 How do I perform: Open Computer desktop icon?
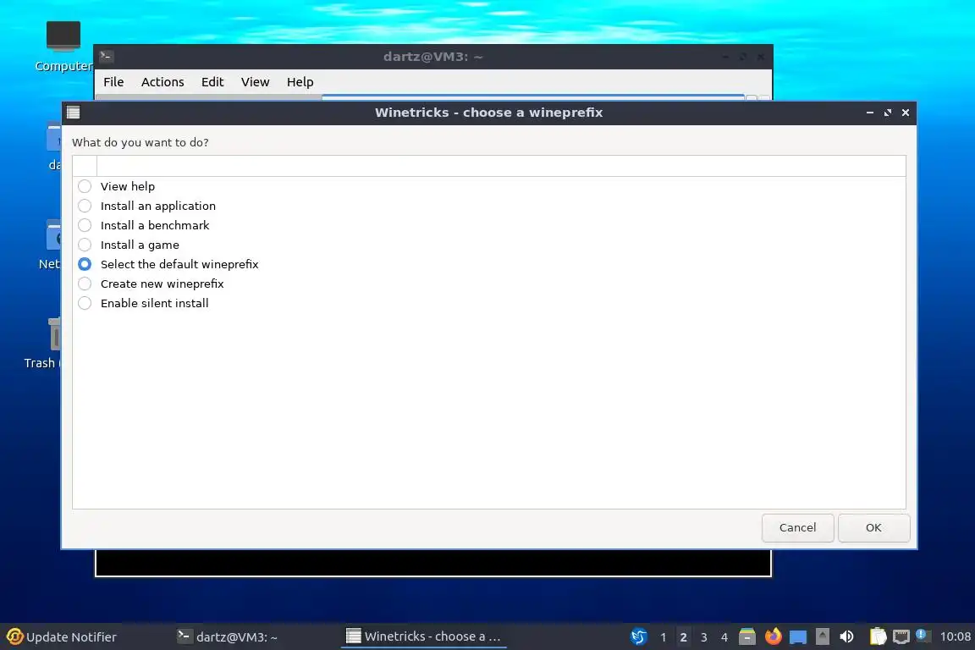(x=63, y=46)
